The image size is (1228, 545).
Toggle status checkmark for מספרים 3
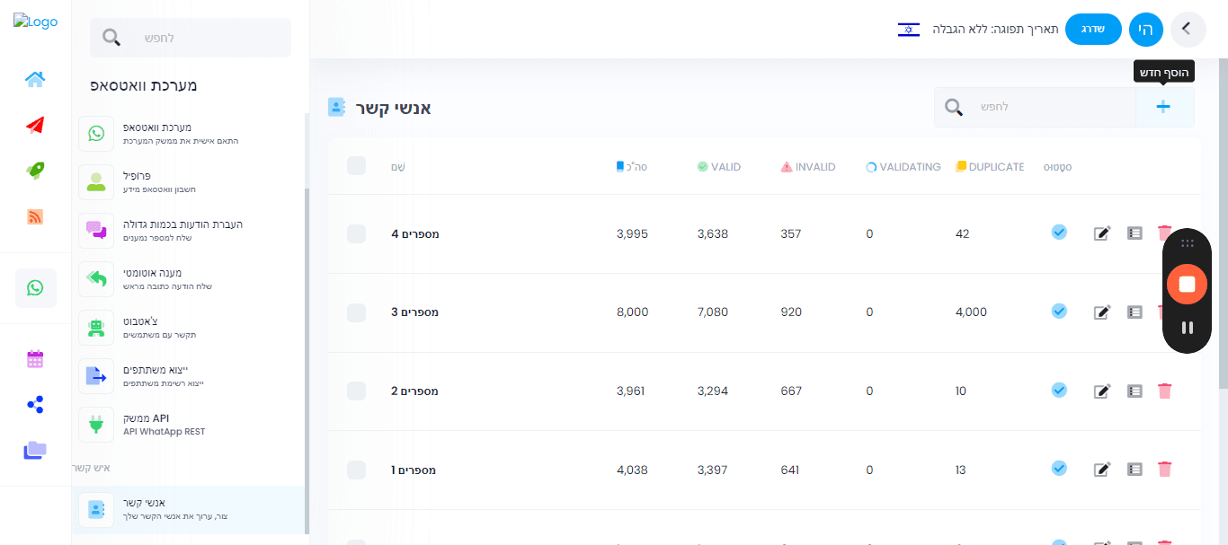1059,311
